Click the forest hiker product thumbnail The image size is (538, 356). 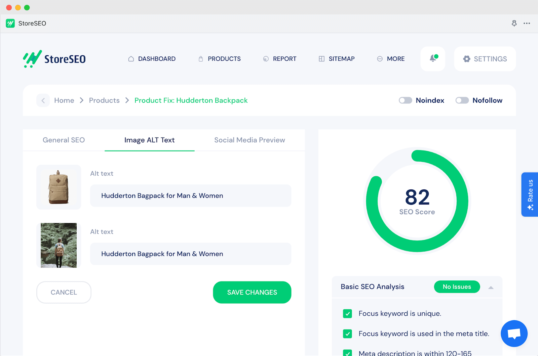59,246
